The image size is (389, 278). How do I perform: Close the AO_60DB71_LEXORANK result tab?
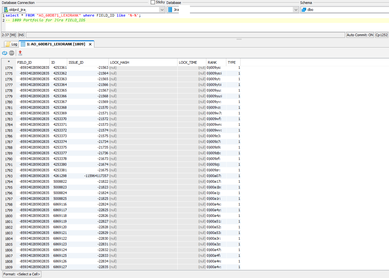90,44
